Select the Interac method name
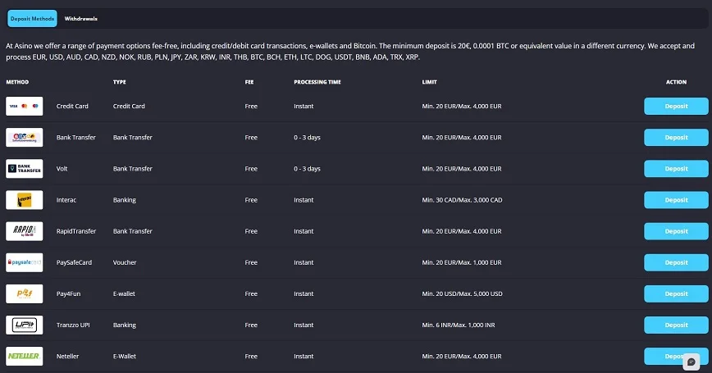The height and width of the screenshot is (373, 712). (66, 200)
